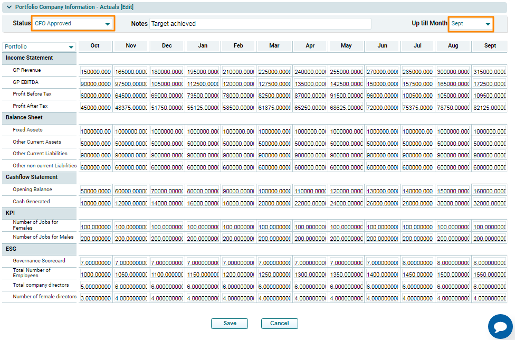
Task: Select the Fixed Assets cell for Mar
Action: [274, 131]
